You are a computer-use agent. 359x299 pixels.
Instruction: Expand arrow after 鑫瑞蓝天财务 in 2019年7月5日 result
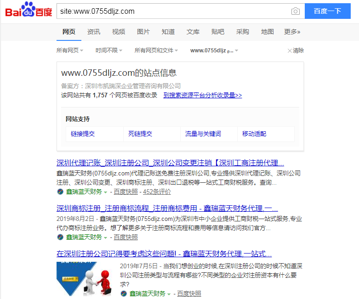click(169, 294)
